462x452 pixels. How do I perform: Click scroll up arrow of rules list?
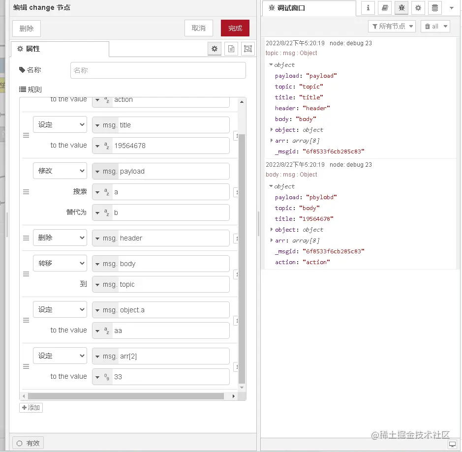(x=242, y=102)
